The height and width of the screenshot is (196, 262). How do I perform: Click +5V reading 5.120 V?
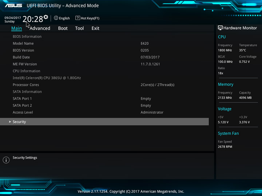223,122
